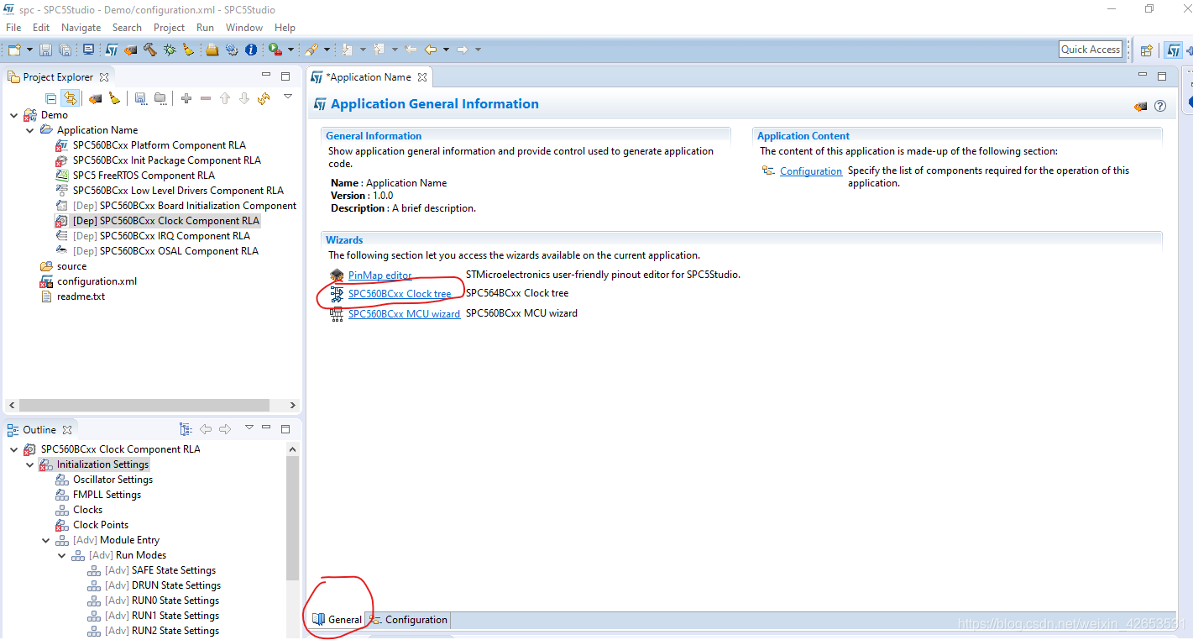Screen dimensions: 1193x640
Task: Click the yellow Back arrow in toolbar
Action: tap(431, 50)
